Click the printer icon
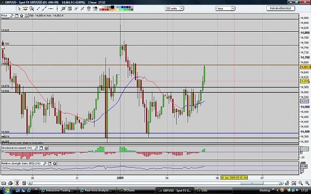The height and width of the screenshot is (194, 311). pos(10,183)
